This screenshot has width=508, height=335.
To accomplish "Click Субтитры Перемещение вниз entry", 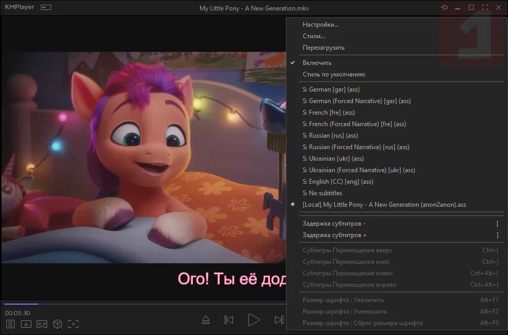I will [x=395, y=262].
